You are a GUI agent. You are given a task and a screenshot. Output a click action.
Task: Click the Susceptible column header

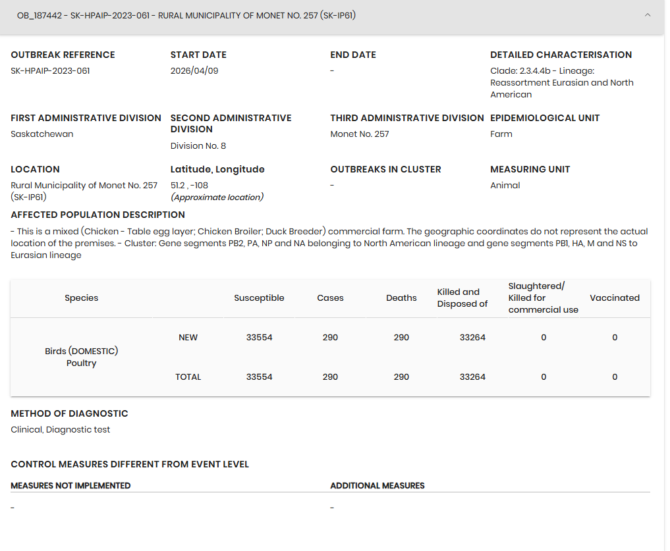point(259,298)
